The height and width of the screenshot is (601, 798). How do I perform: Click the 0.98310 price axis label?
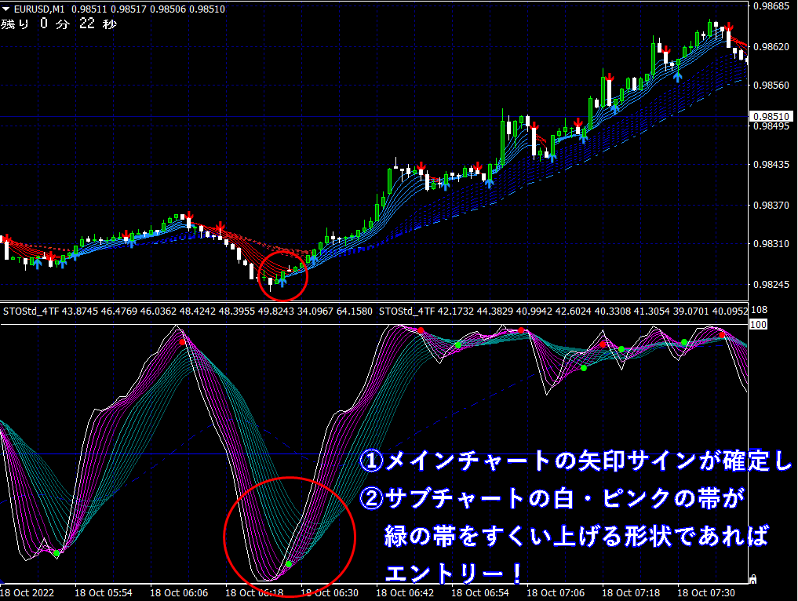(771, 244)
